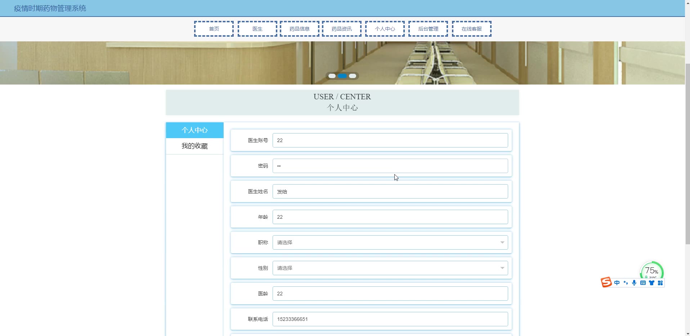
Task: Click the 联系电话 label text
Action: coord(258,319)
